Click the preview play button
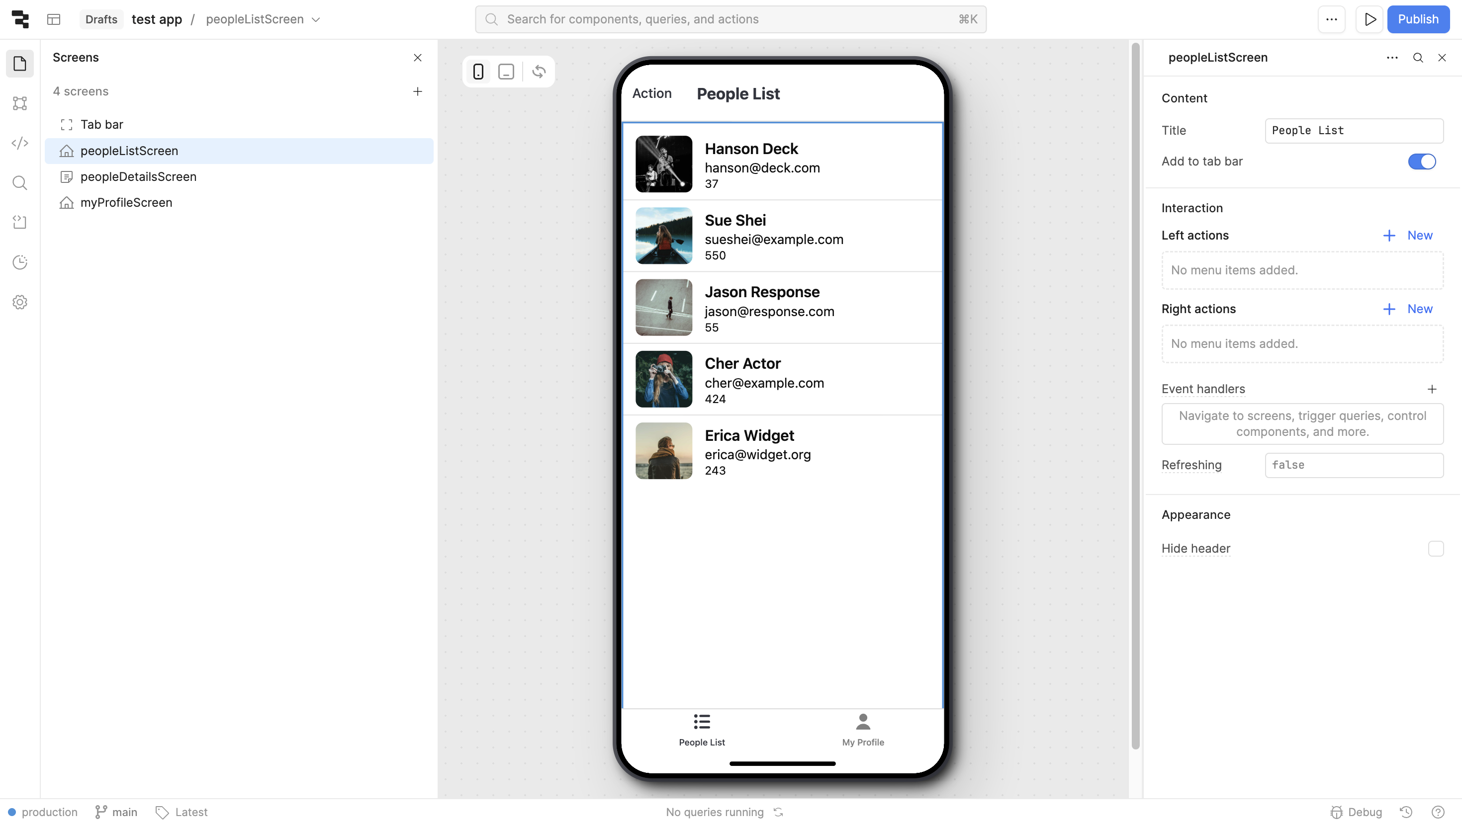The image size is (1462, 826). (1370, 19)
